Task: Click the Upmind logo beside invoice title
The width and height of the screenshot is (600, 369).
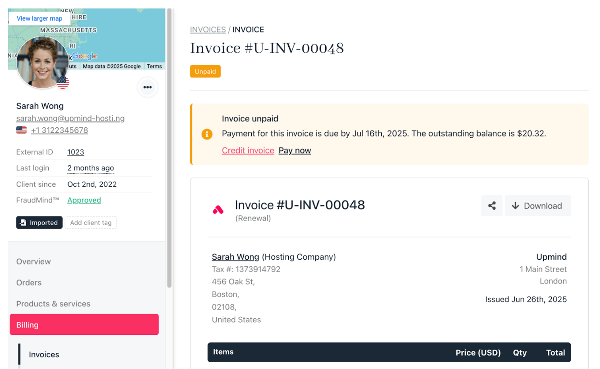Action: click(x=218, y=210)
